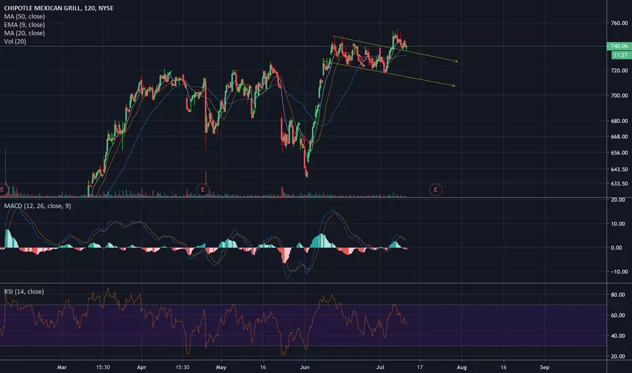632x373 pixels.
Task: Click the Jul label on time axis
Action: click(380, 368)
